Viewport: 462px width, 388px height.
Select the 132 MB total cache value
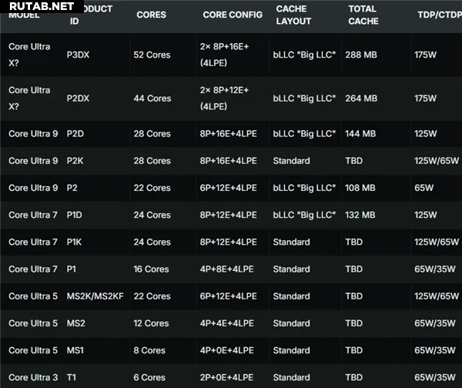click(x=360, y=215)
